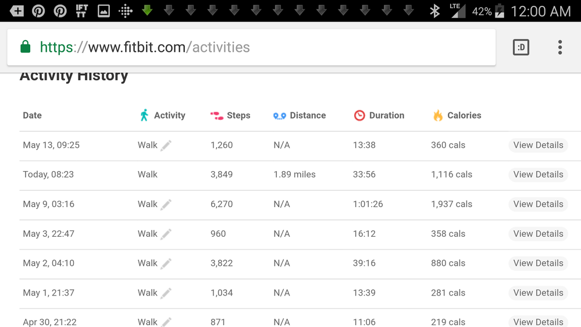
Task: Click the blue Distance pins icon
Action: (x=280, y=116)
